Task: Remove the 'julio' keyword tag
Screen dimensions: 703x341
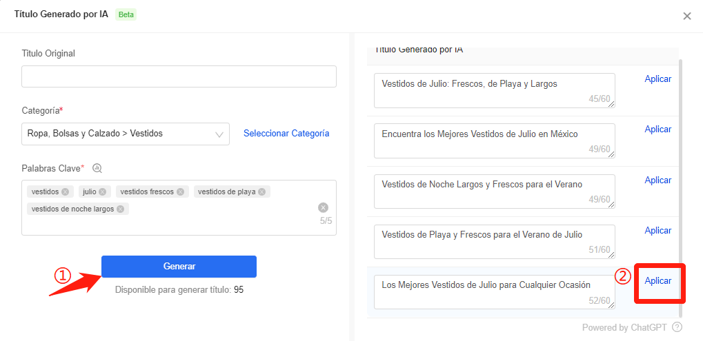Action: click(x=102, y=192)
